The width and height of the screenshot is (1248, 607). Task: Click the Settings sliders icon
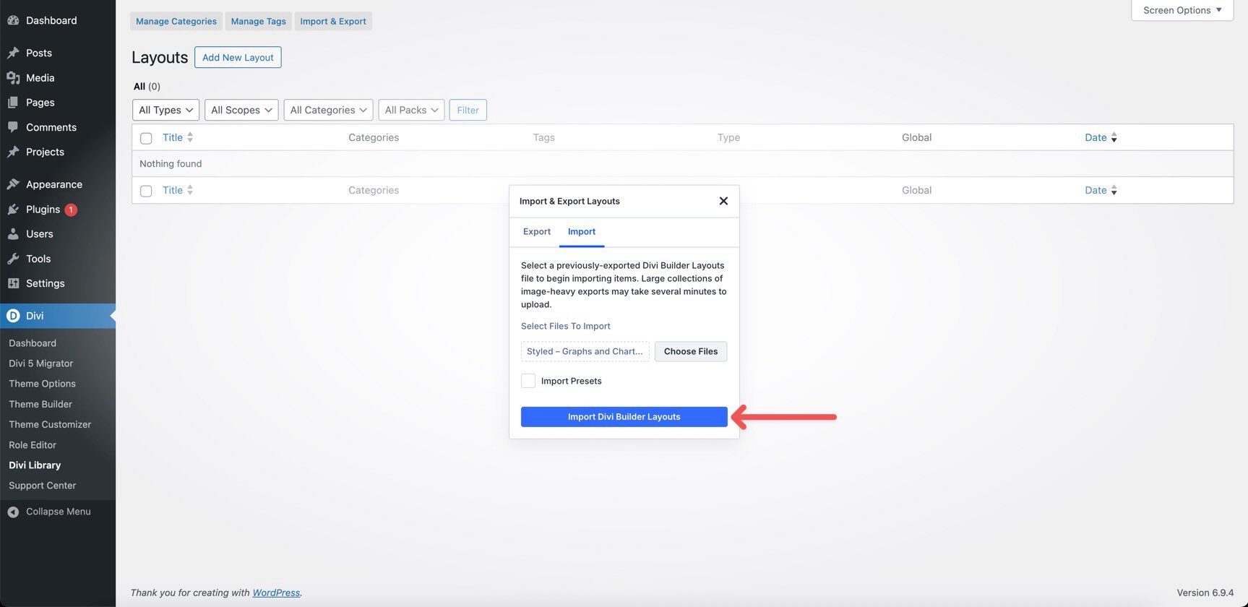(13, 283)
